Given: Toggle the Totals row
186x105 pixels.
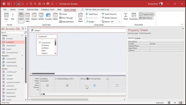Looking at the screenshot, I should (126, 16).
